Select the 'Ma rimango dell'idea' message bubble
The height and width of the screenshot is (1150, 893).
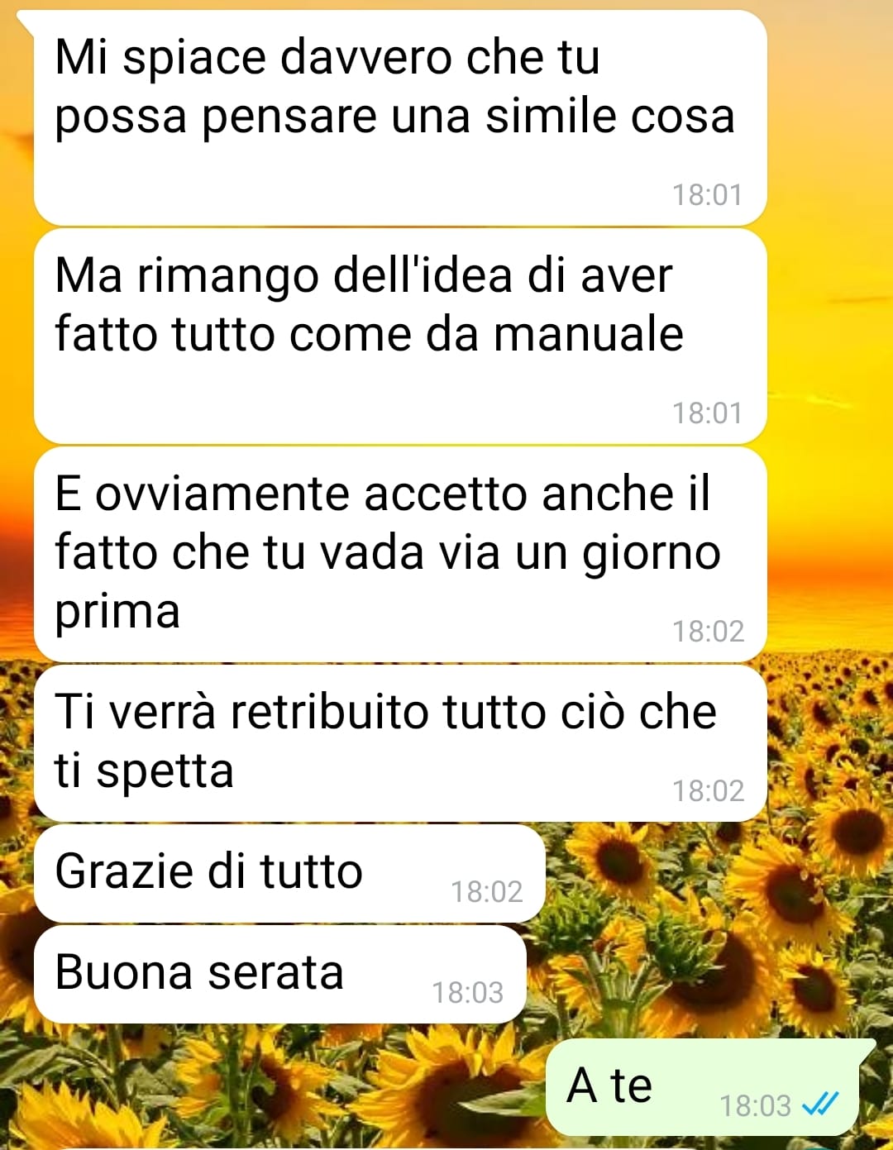(400, 336)
